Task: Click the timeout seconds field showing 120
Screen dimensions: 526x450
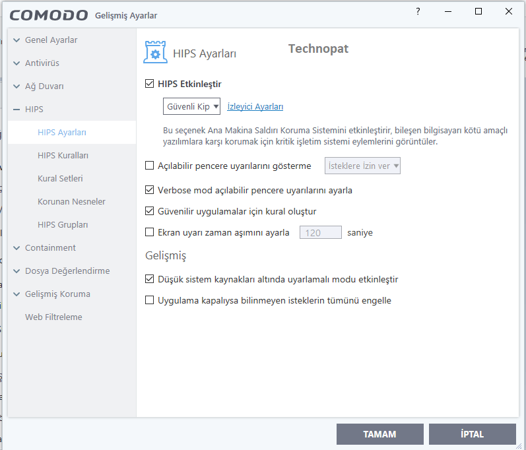Action: 320,232
